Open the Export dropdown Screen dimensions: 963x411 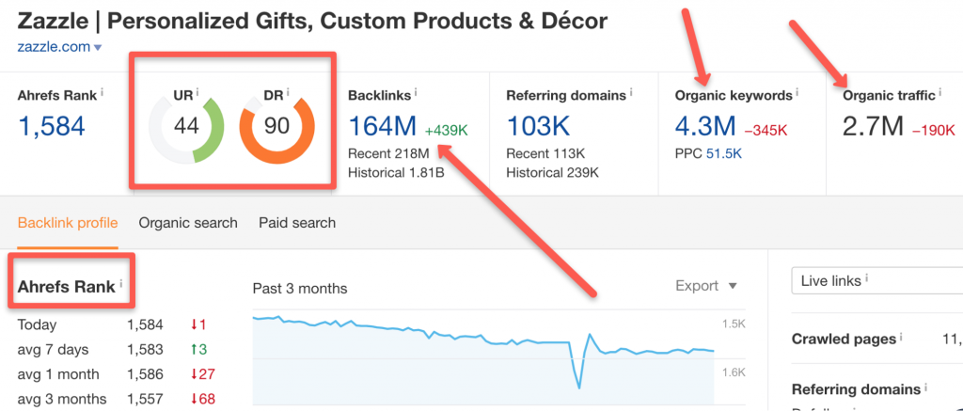pos(705,286)
